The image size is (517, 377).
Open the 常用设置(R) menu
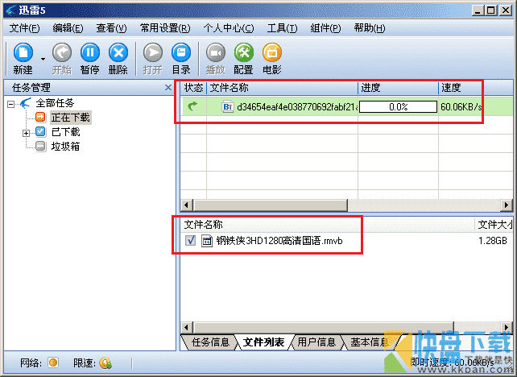pyautogui.click(x=165, y=28)
